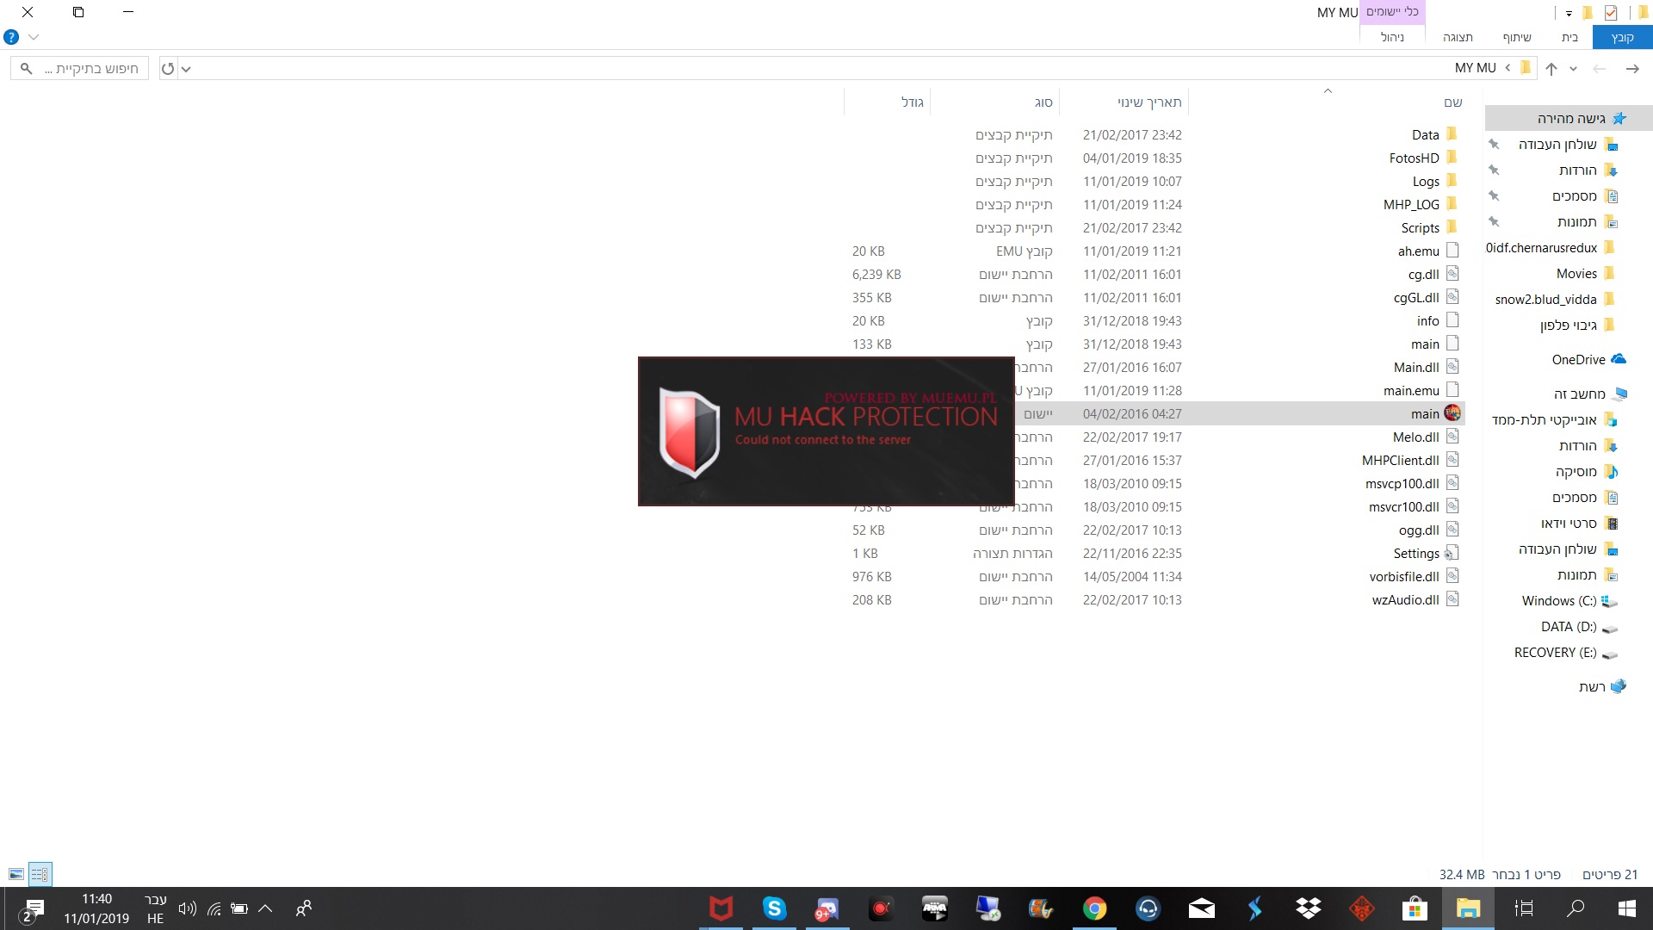Switch to large thumbnails view in status bar
Viewport: 1653px width, 930px height.
pyautogui.click(x=16, y=874)
